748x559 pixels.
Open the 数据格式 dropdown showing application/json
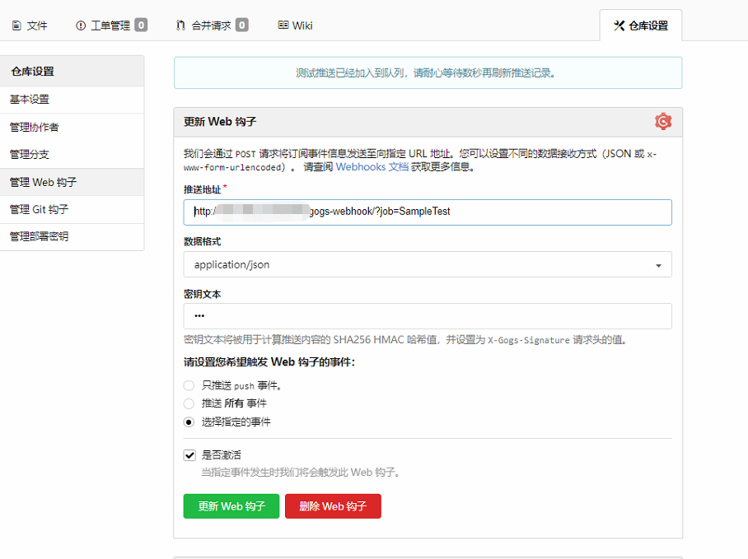[427, 266]
